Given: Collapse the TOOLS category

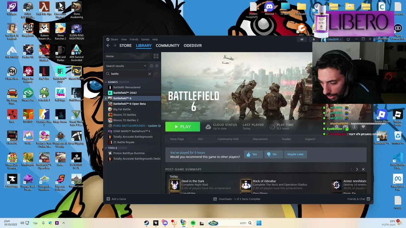Looking at the screenshot, I should [x=106, y=148].
